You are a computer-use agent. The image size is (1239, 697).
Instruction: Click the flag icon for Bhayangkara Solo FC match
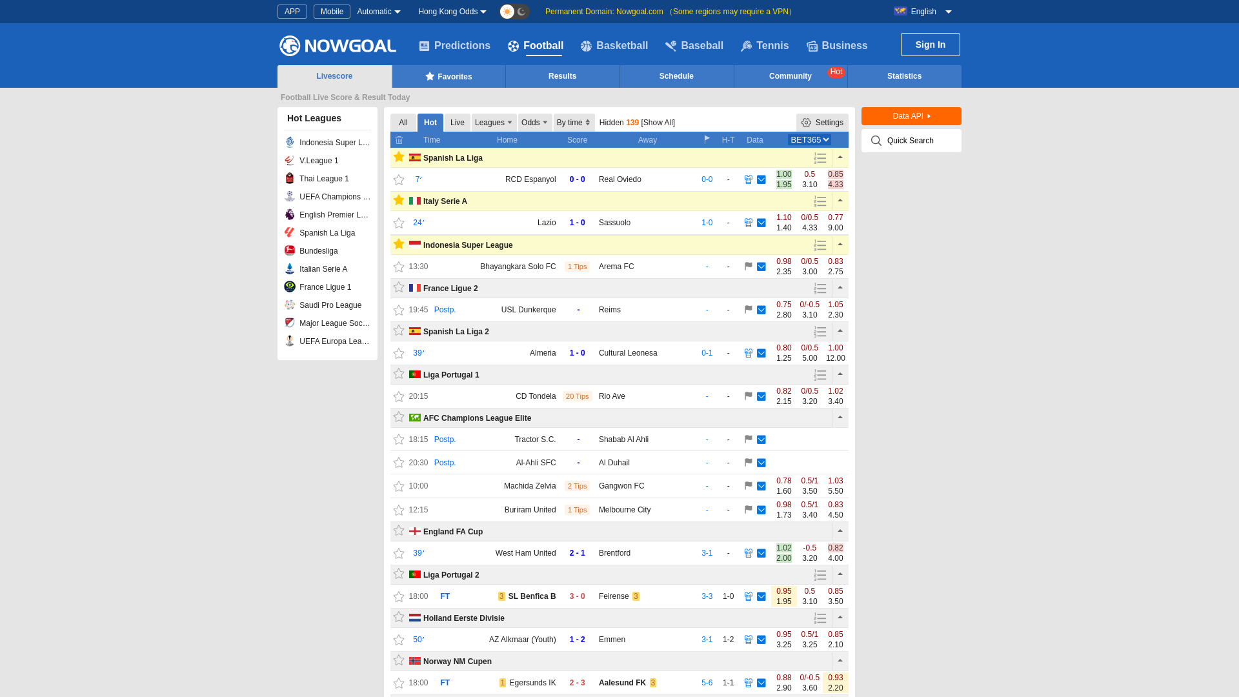pyautogui.click(x=749, y=267)
